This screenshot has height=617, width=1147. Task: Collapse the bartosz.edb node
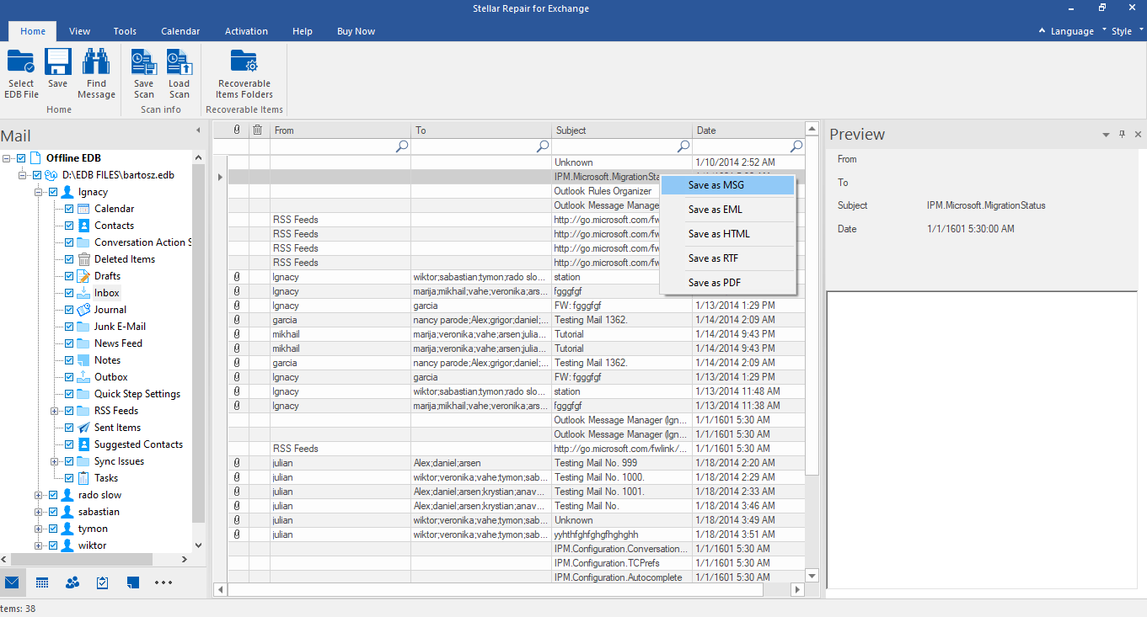tap(23, 175)
